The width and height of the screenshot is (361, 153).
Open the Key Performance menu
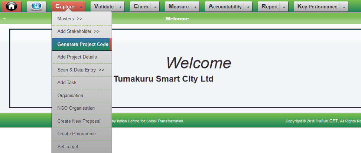pyautogui.click(x=317, y=7)
